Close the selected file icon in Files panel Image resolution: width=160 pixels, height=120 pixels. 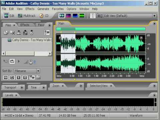click(x=12, y=32)
